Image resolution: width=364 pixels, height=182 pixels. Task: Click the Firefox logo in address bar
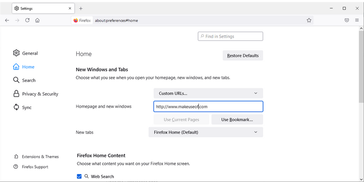tap(76, 20)
